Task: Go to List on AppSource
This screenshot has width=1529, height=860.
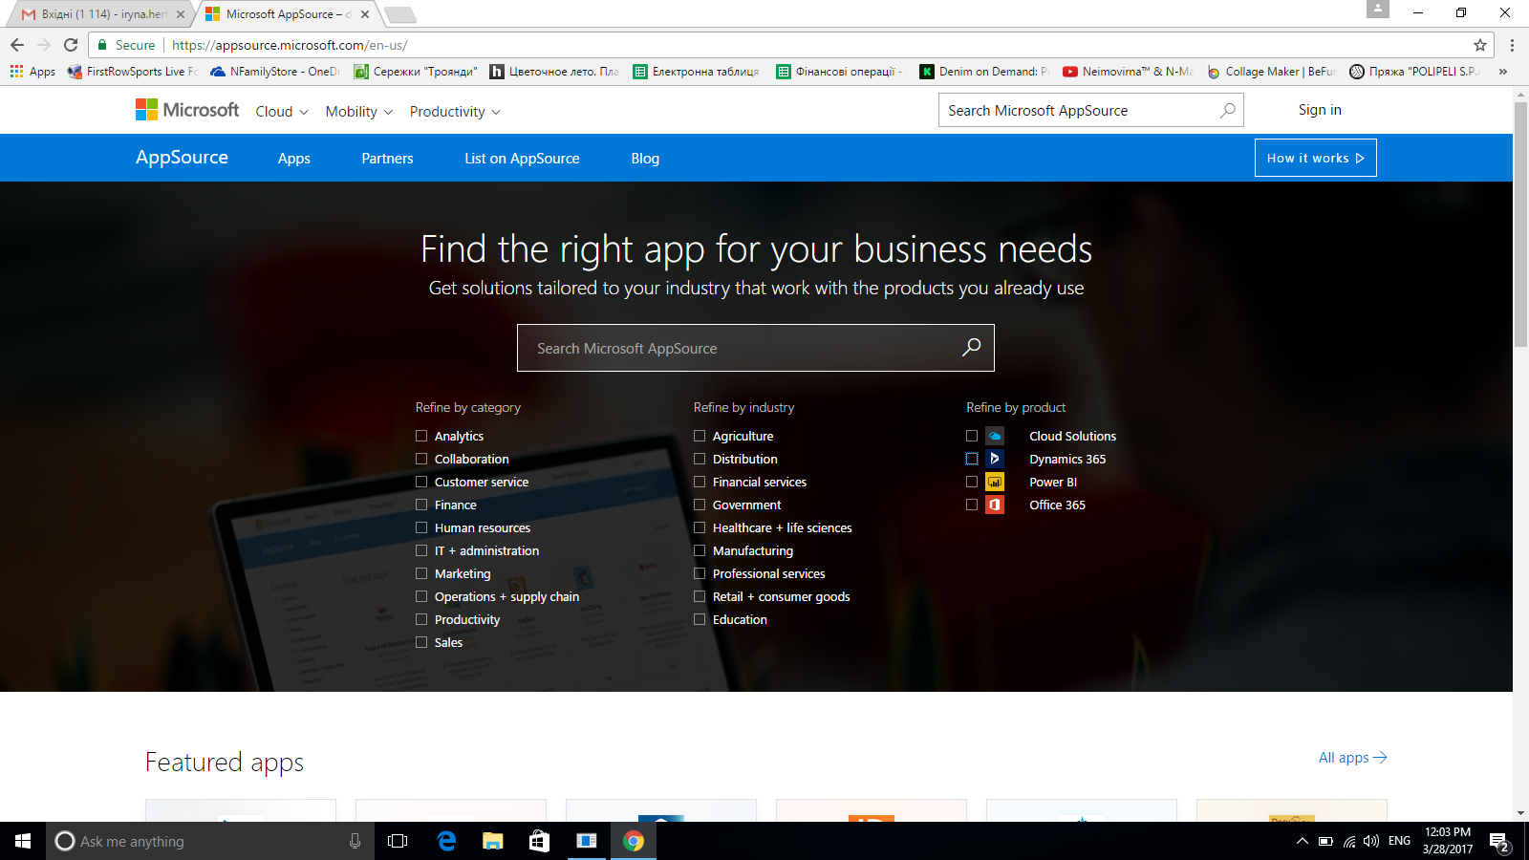Action: [522, 159]
